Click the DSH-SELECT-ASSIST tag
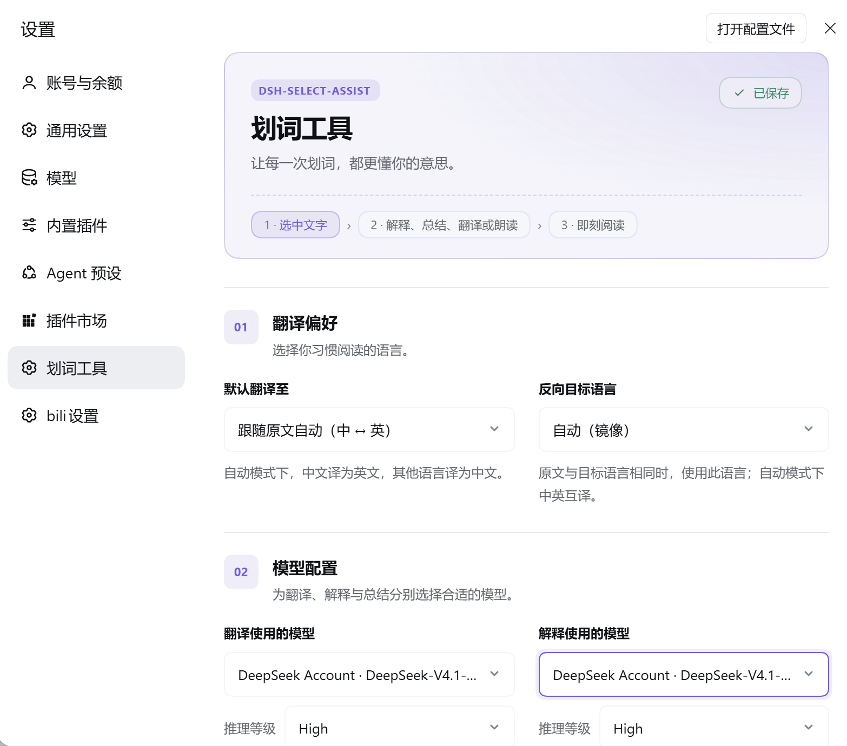 pyautogui.click(x=315, y=91)
